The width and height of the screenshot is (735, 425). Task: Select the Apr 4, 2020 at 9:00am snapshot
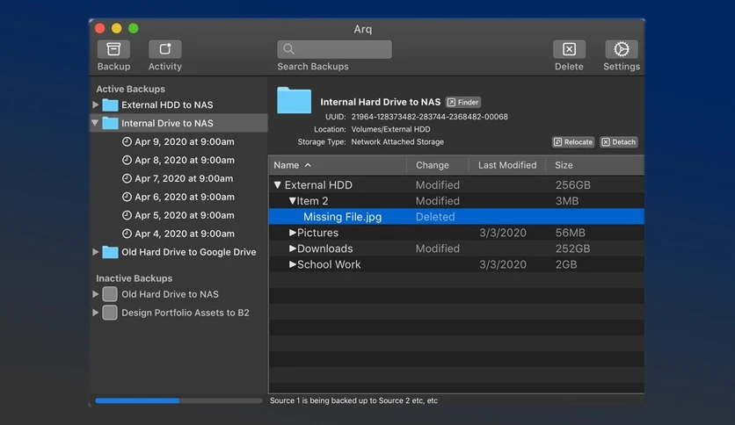pyautogui.click(x=185, y=234)
